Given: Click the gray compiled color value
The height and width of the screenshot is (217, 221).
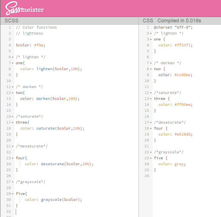Looking at the screenshot, I should tap(179, 164).
